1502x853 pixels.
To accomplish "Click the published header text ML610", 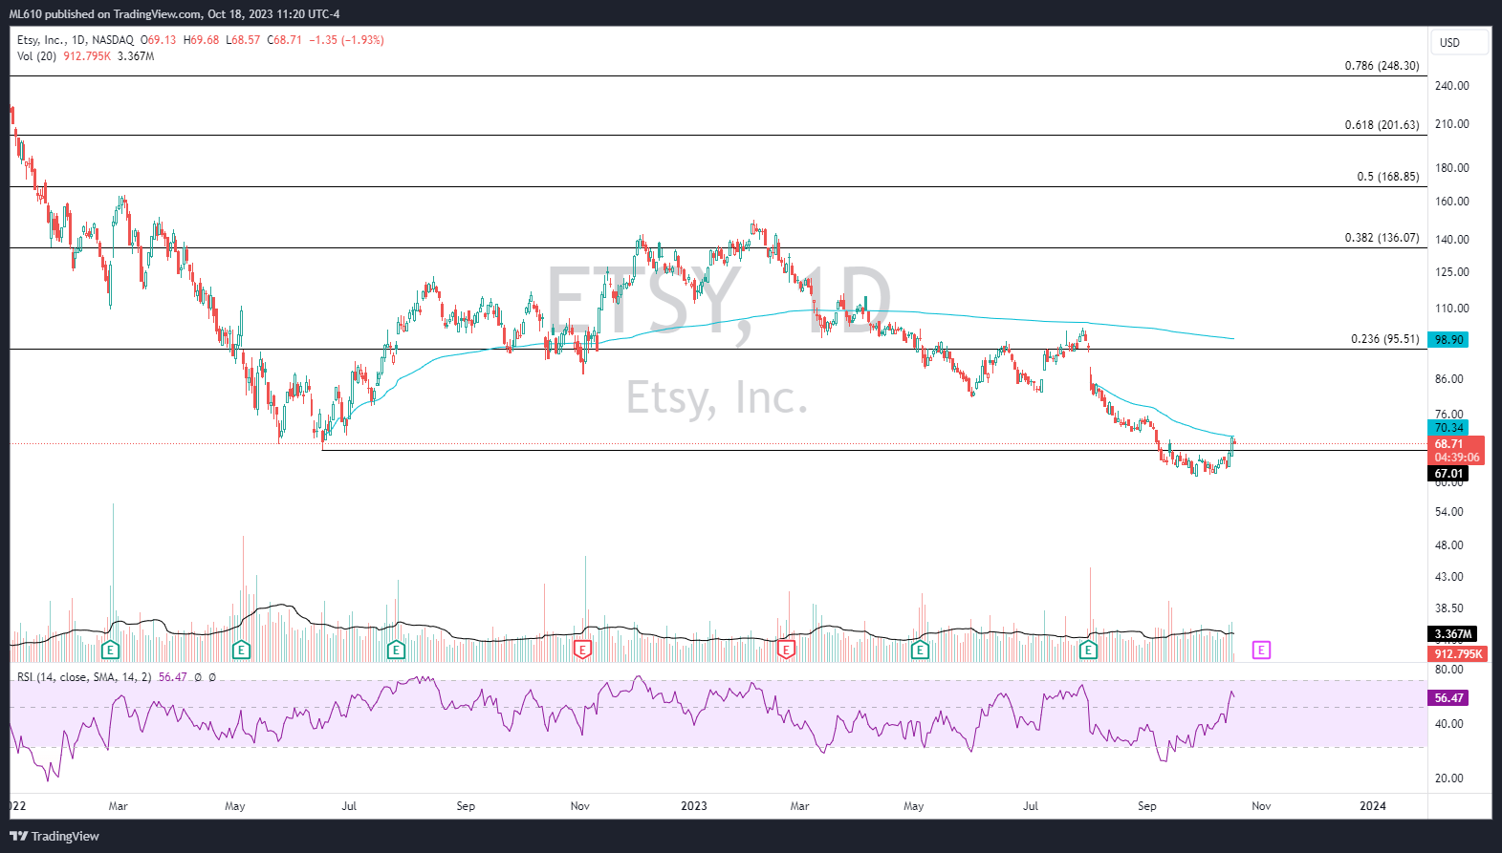I will [26, 14].
